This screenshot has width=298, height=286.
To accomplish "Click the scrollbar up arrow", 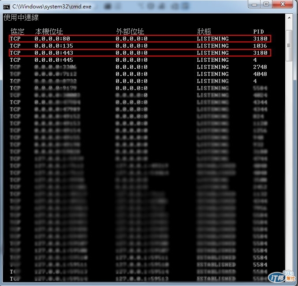I will (x=289, y=18).
